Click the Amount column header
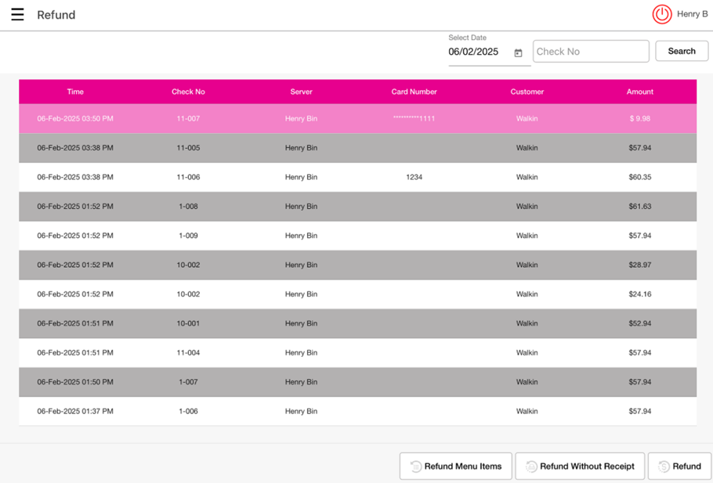Viewport: 713px width, 483px height. [x=639, y=92]
